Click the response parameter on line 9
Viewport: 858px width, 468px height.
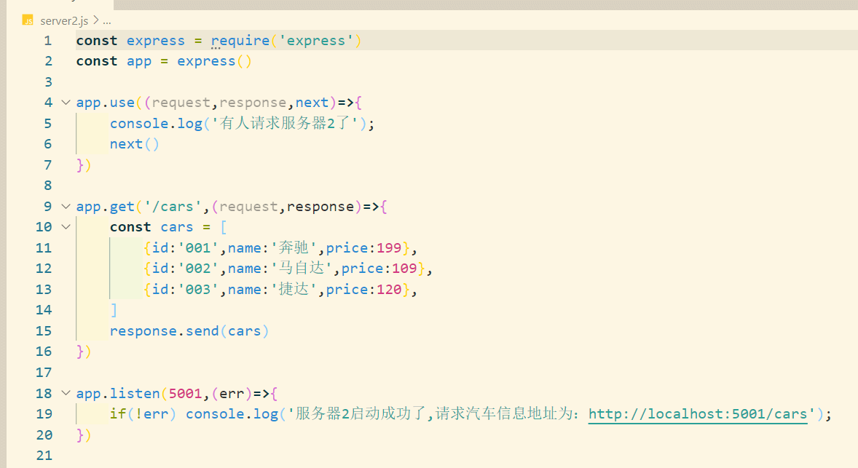pyautogui.click(x=320, y=206)
